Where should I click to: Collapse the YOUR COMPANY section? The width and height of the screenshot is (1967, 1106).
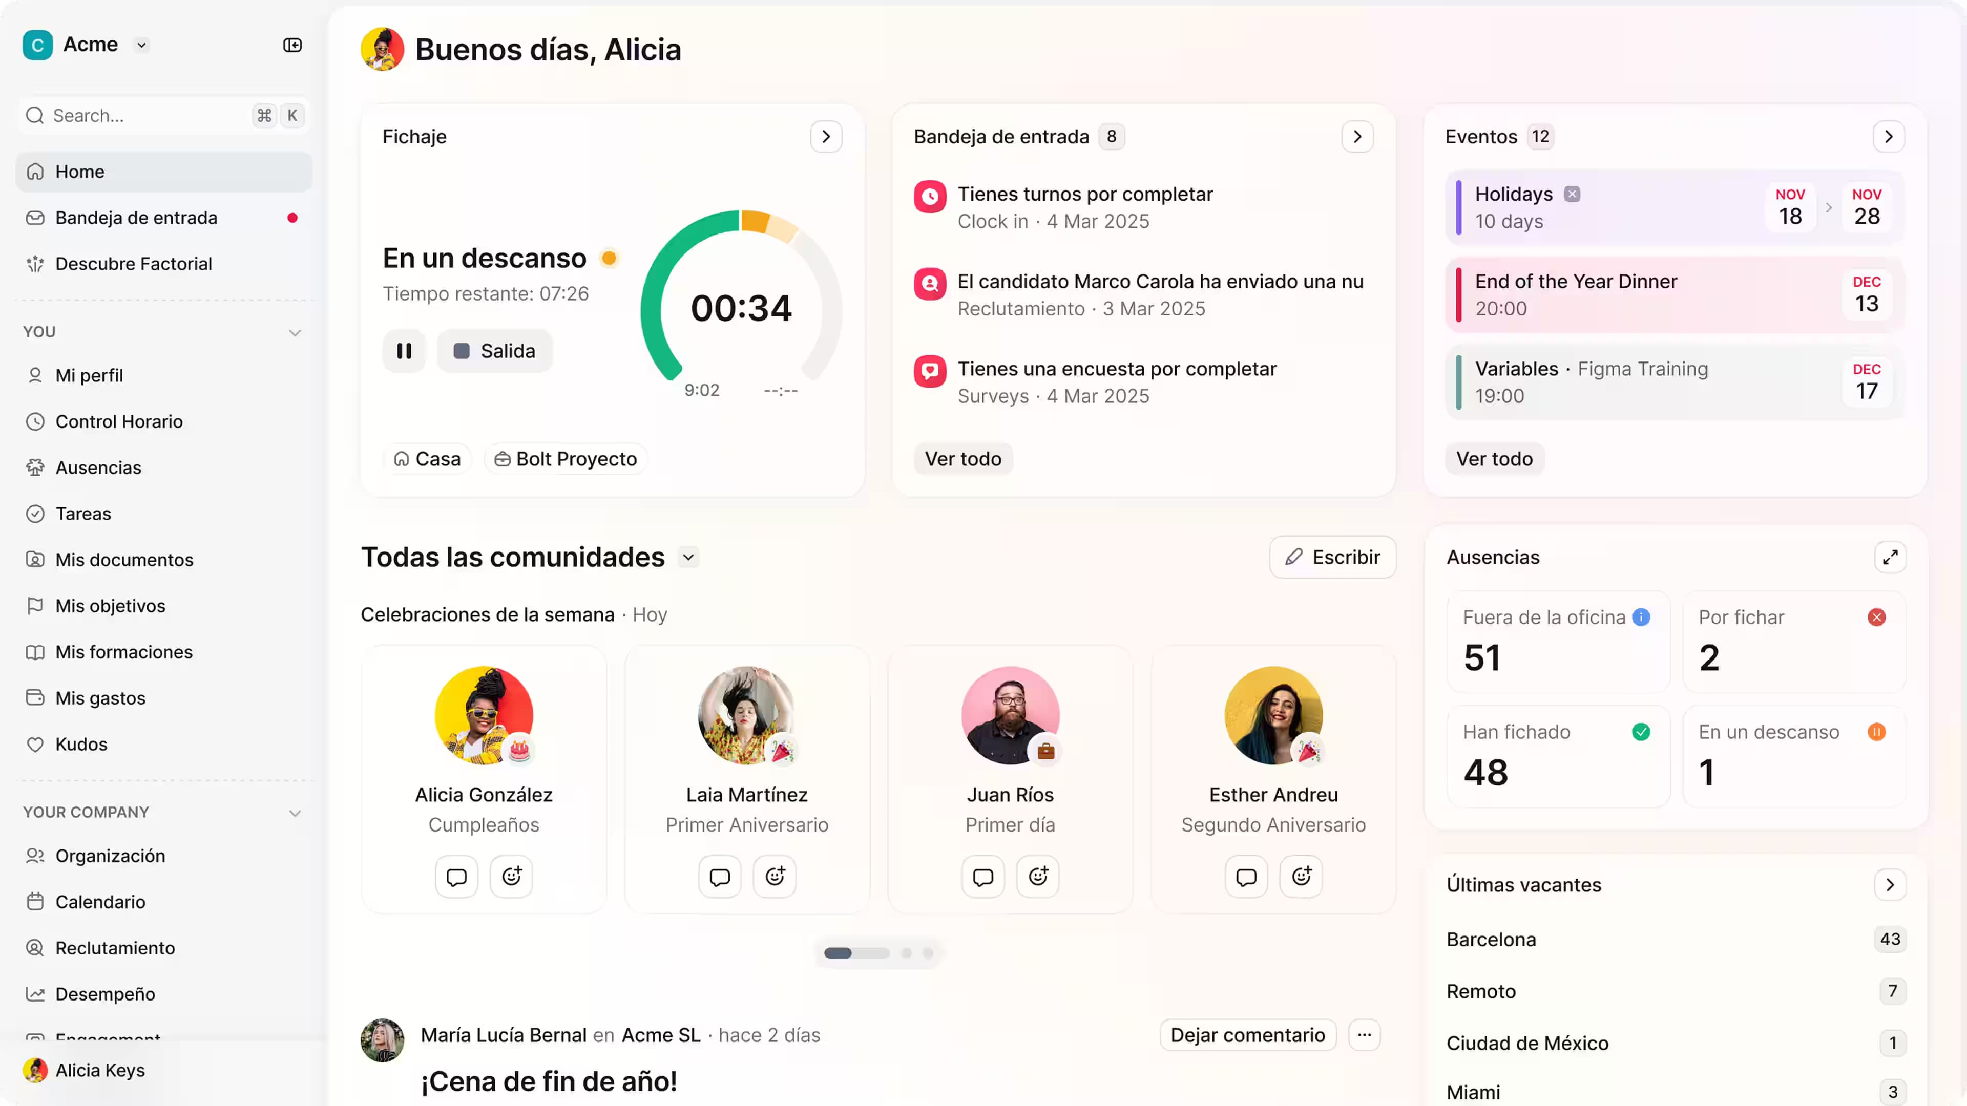tap(295, 813)
